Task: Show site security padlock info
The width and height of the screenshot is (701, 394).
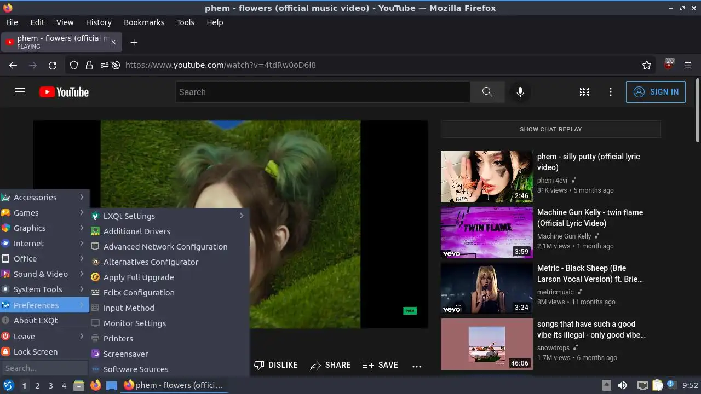Action: [89, 65]
